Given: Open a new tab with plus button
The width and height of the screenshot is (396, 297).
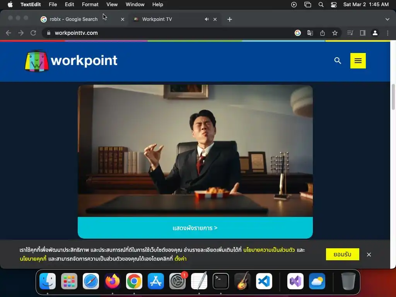Looking at the screenshot, I should tap(230, 19).
